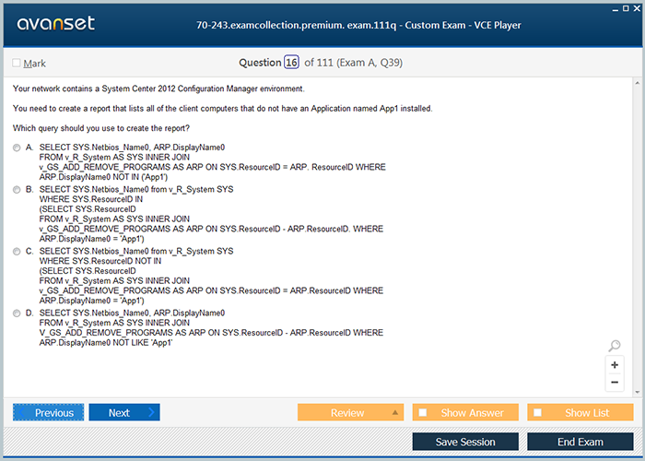Zoom in with the plus button
The width and height of the screenshot is (645, 461).
(x=615, y=365)
